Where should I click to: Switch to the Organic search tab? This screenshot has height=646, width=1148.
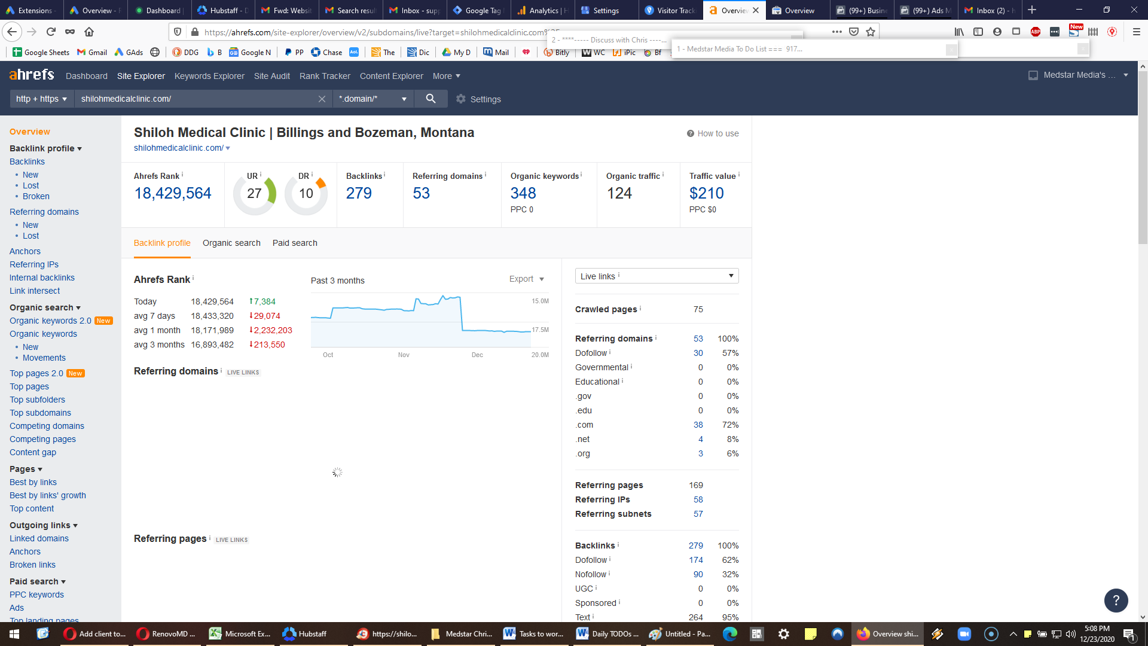point(231,243)
